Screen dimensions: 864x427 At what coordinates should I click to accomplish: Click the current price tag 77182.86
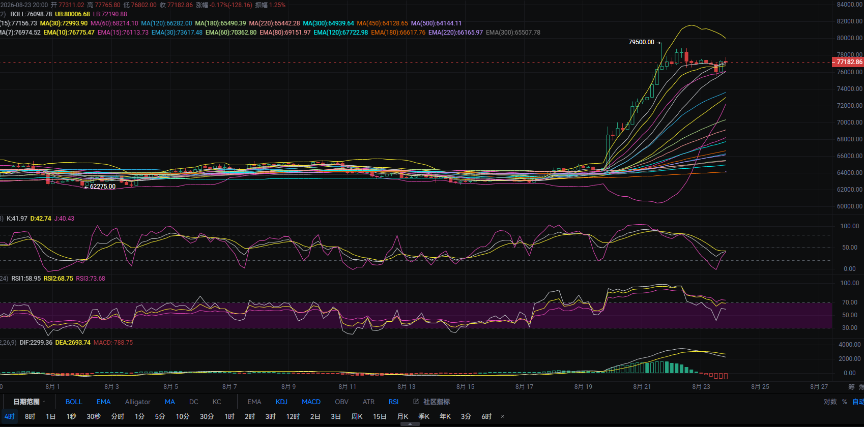coord(848,62)
